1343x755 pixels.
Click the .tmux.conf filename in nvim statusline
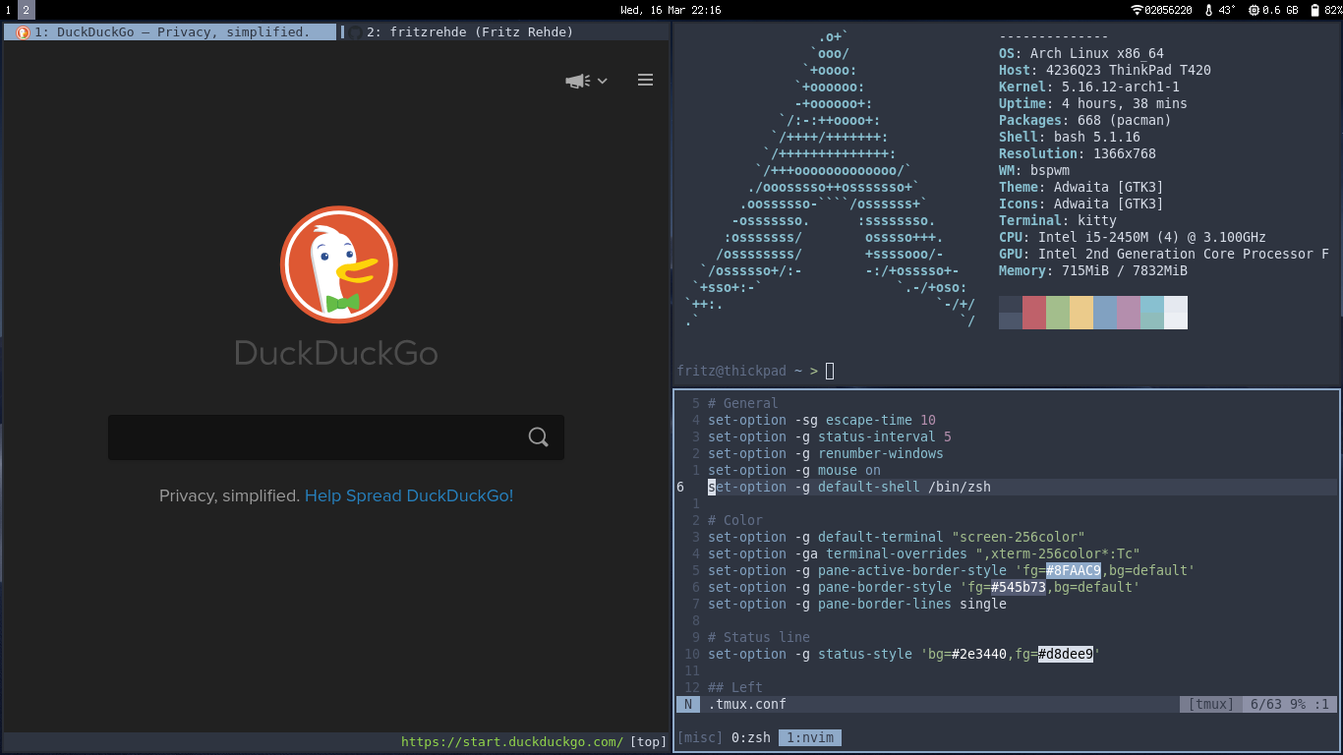pos(747,704)
